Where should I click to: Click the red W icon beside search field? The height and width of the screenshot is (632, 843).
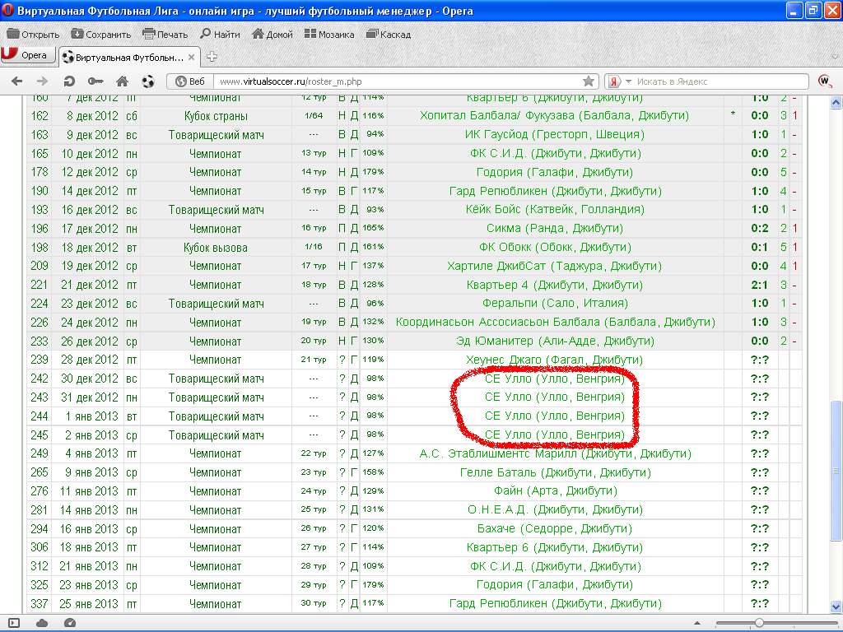tap(825, 81)
